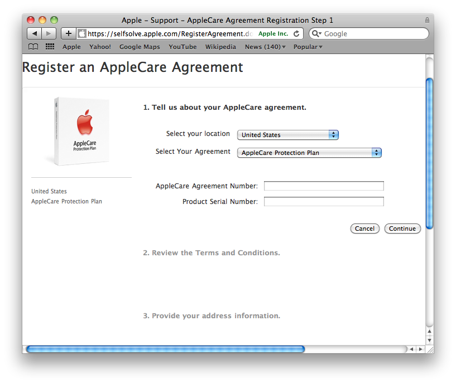The height and width of the screenshot is (384, 456).
Task: Click the Cancel button
Action: click(x=364, y=229)
